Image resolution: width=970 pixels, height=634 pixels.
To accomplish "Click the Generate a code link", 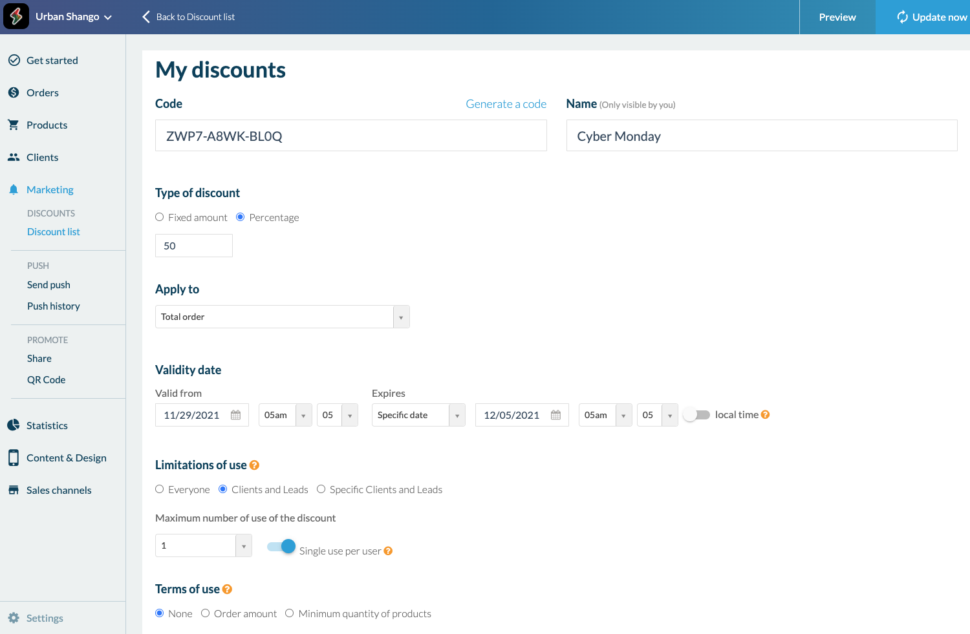I will [x=506, y=104].
